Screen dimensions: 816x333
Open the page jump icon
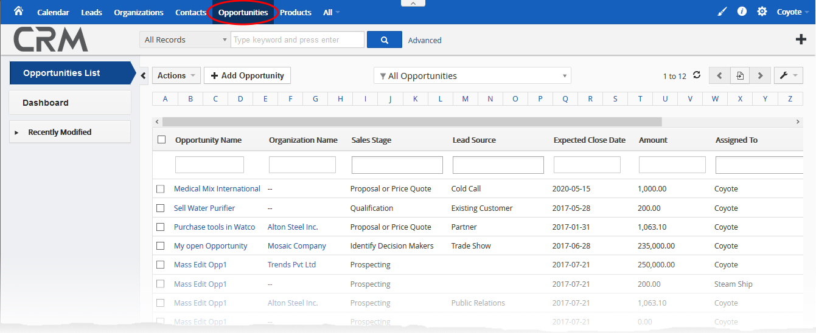click(x=740, y=75)
